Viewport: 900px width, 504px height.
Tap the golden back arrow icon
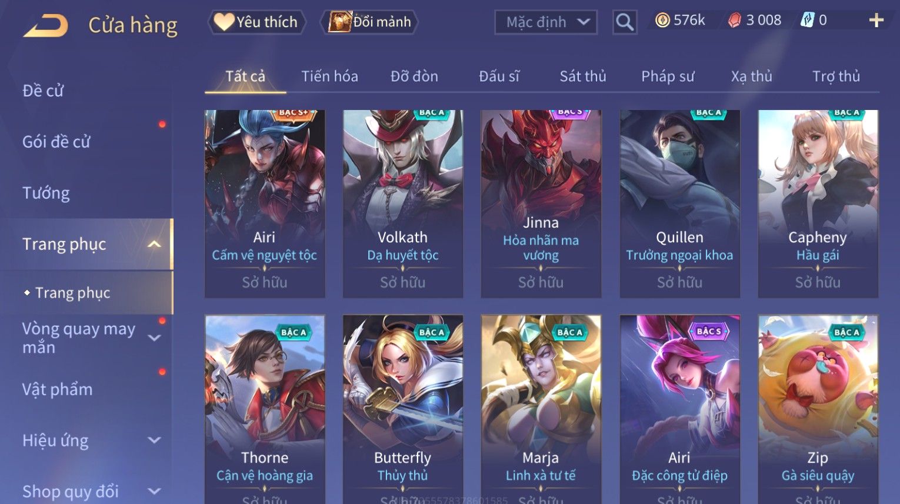(x=45, y=26)
